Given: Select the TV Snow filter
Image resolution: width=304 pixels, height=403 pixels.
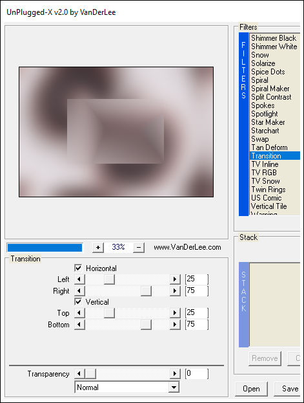Looking at the screenshot, I should click(265, 181).
